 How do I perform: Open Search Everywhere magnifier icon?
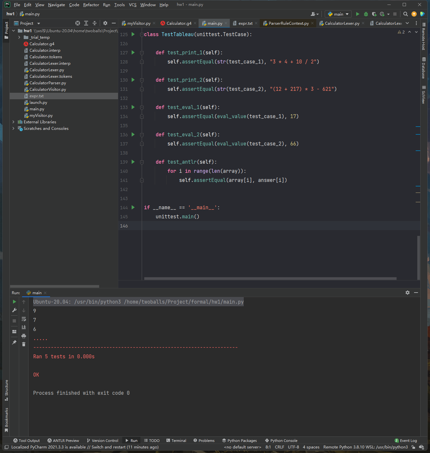[405, 14]
